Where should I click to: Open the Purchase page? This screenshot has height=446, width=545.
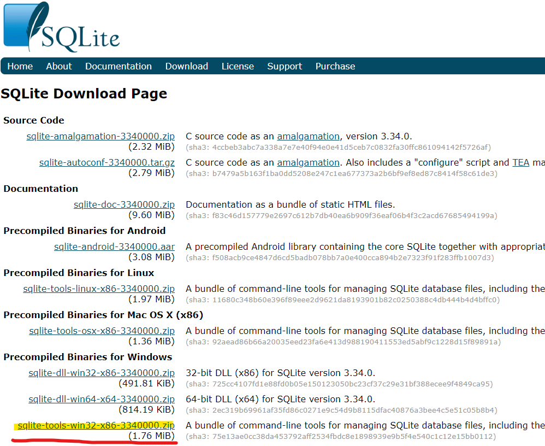[x=335, y=66]
